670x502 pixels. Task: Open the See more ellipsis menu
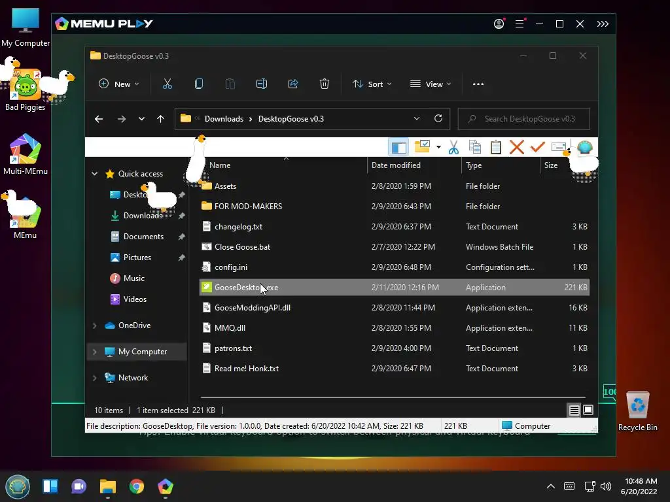[478, 84]
